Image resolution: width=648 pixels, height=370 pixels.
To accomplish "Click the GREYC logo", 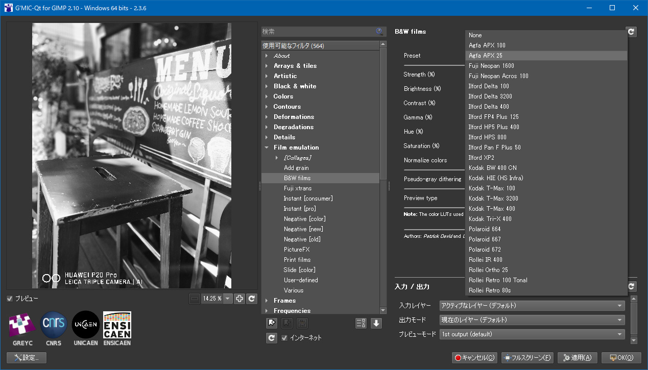I will [x=22, y=328].
